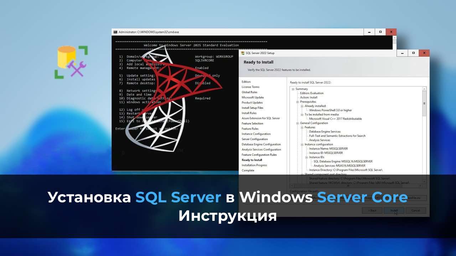Click 'Ready to install SQL Server 2022:' label
The height and width of the screenshot is (256, 456).
(311, 82)
